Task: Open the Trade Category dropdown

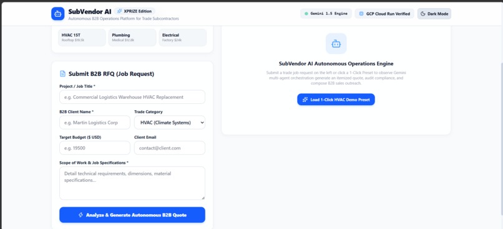Action: coord(170,123)
